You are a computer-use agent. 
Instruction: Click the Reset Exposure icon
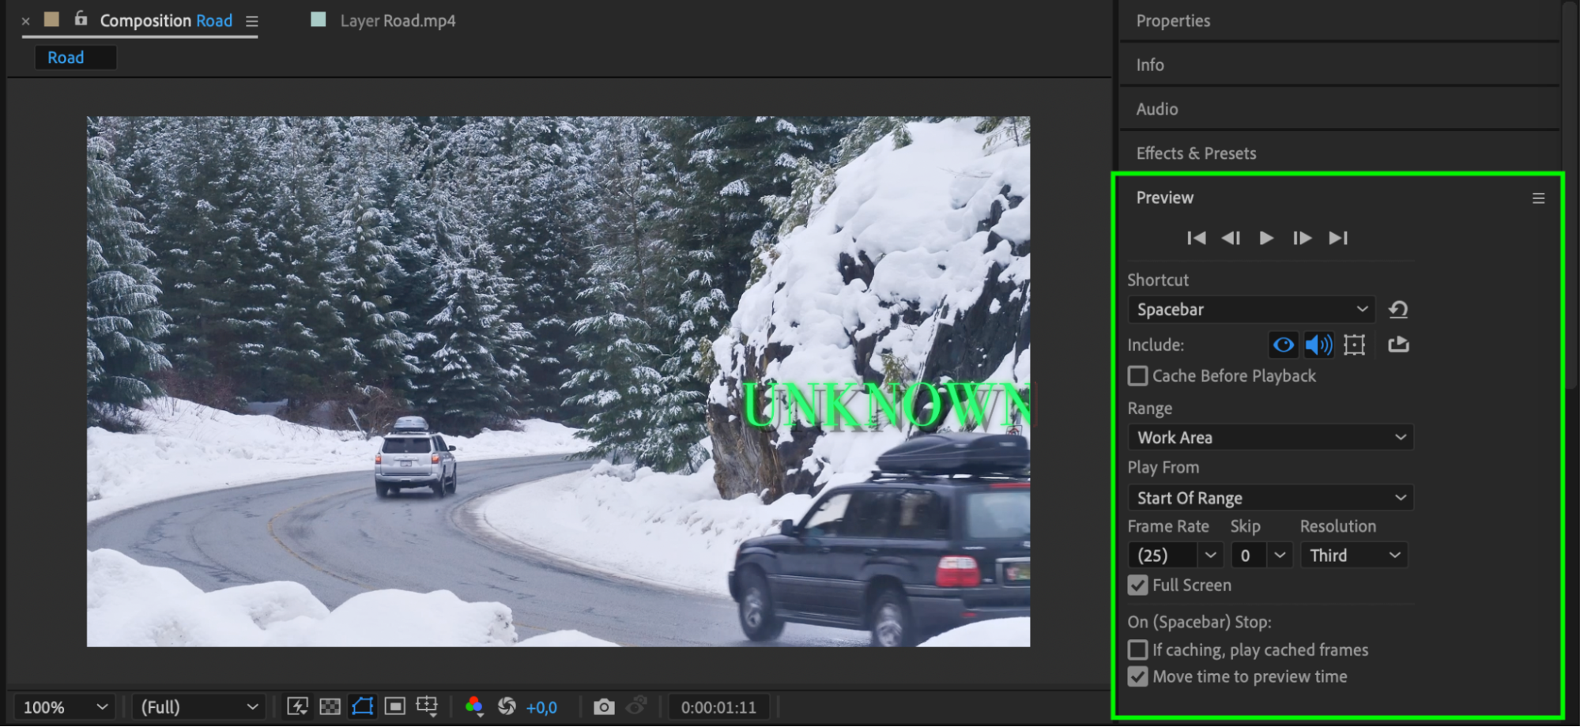tap(507, 706)
